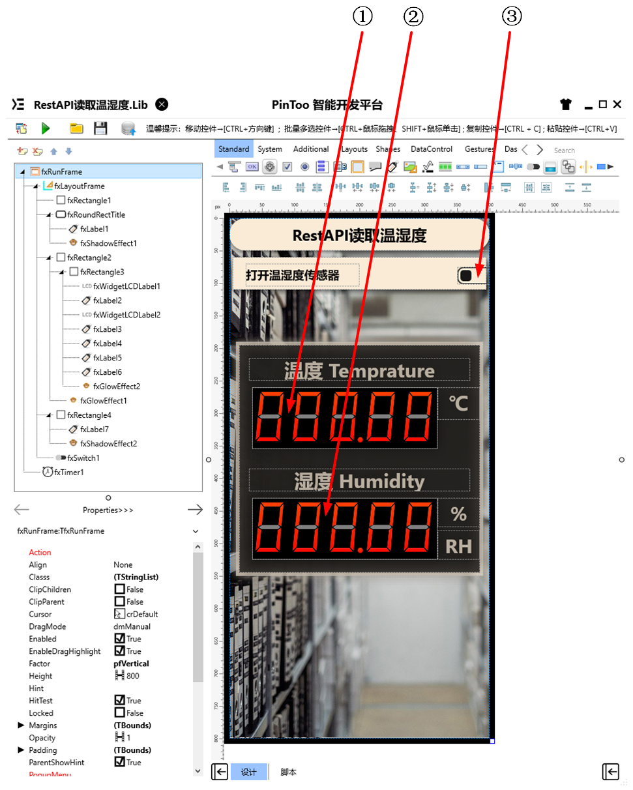Toggle the sensor switch on the design canvas
Screen dimensions: 633x790
(x=471, y=276)
